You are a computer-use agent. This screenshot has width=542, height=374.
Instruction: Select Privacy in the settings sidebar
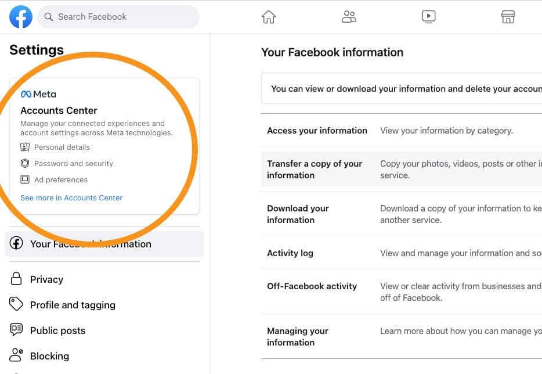point(46,279)
